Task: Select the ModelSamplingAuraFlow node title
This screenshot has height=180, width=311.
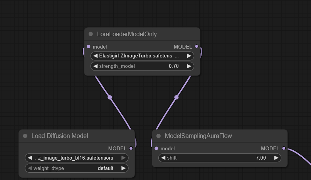Action: (x=198, y=136)
